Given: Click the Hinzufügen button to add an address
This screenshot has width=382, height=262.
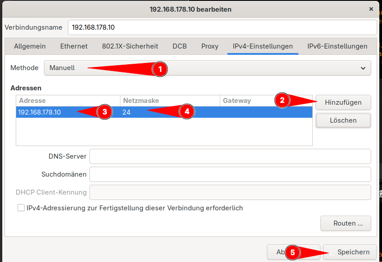Looking at the screenshot, I should tap(343, 102).
